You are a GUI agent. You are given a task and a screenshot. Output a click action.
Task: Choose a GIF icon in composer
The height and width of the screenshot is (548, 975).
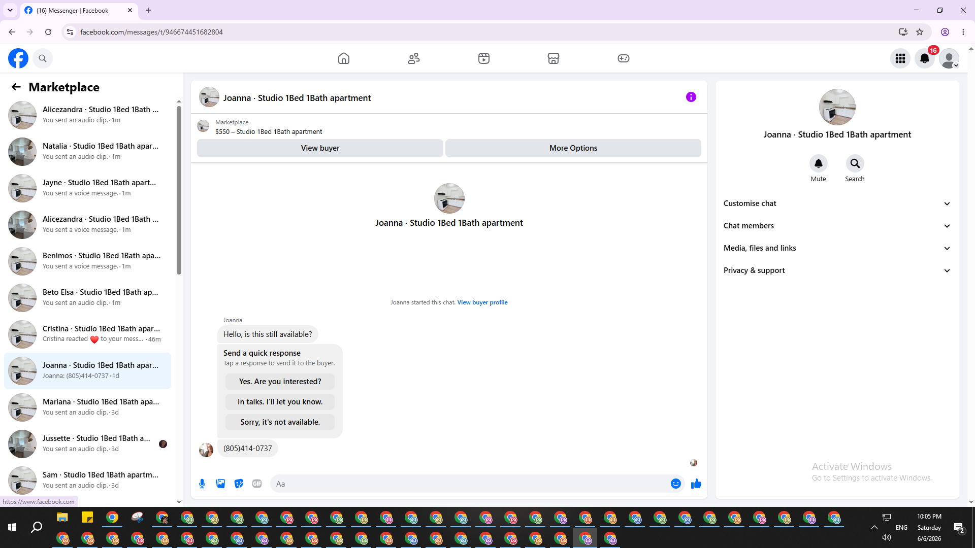tap(257, 484)
